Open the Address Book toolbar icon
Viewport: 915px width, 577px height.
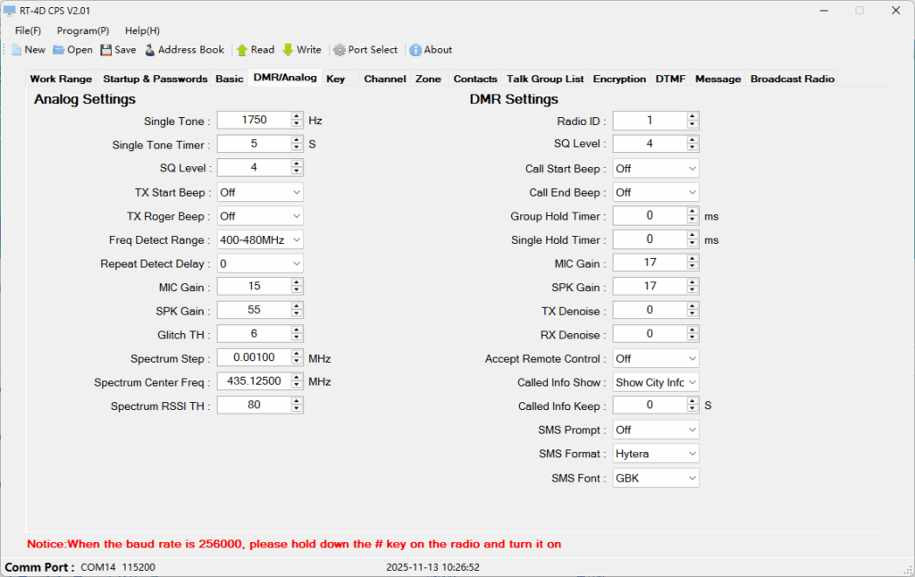pos(150,50)
